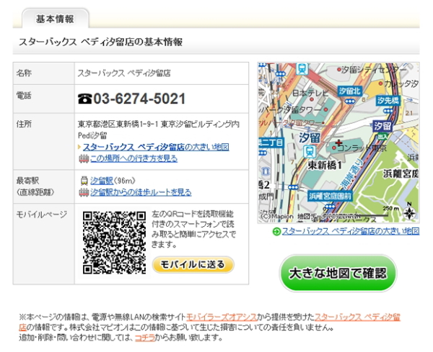
Task: Open the コチラ inquiry link
Action: click(144, 337)
